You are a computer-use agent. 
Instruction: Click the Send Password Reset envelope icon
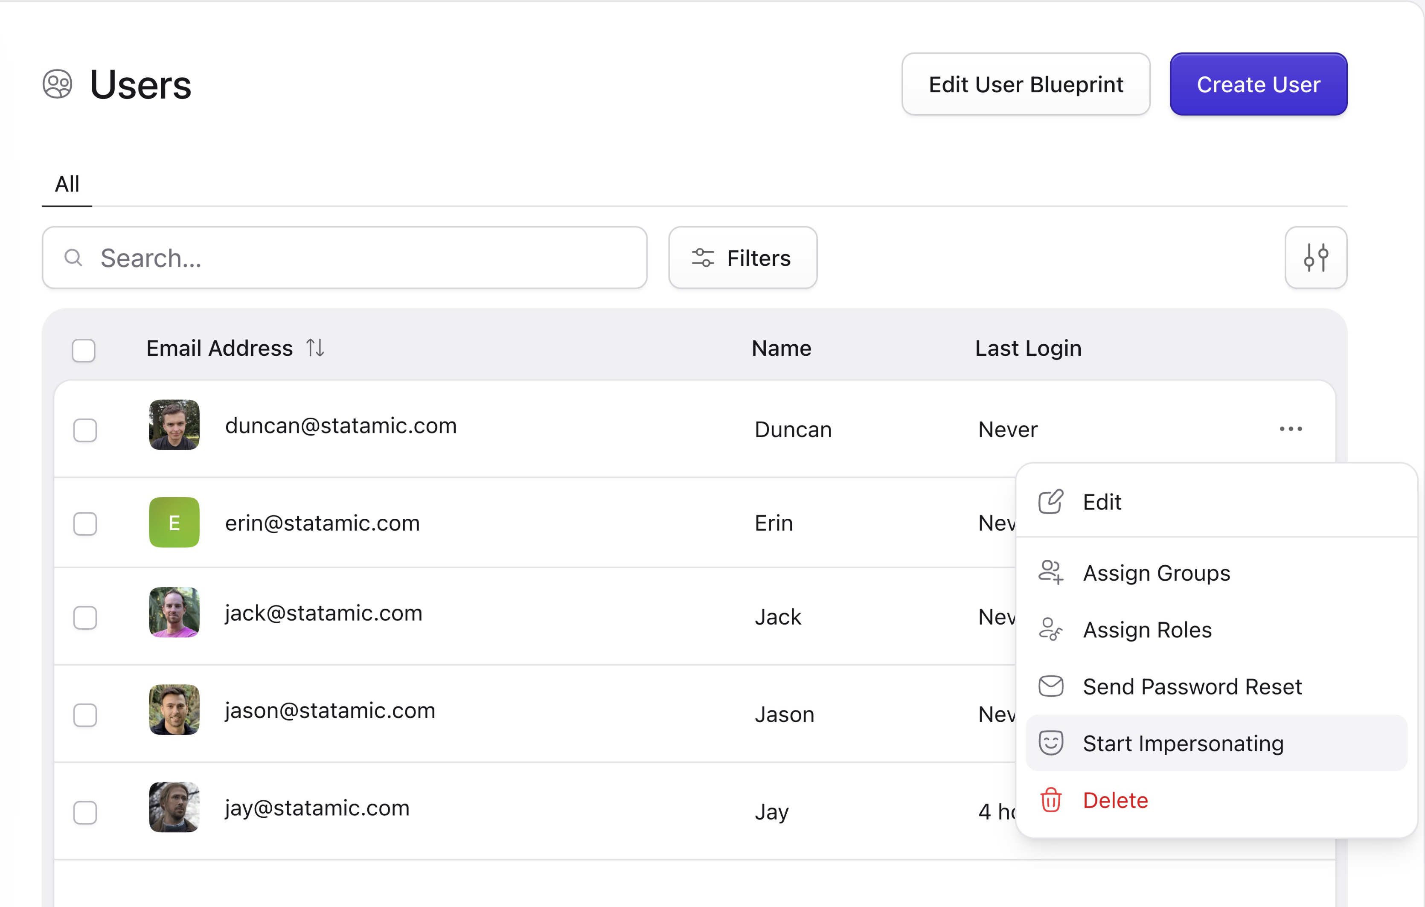tap(1050, 686)
